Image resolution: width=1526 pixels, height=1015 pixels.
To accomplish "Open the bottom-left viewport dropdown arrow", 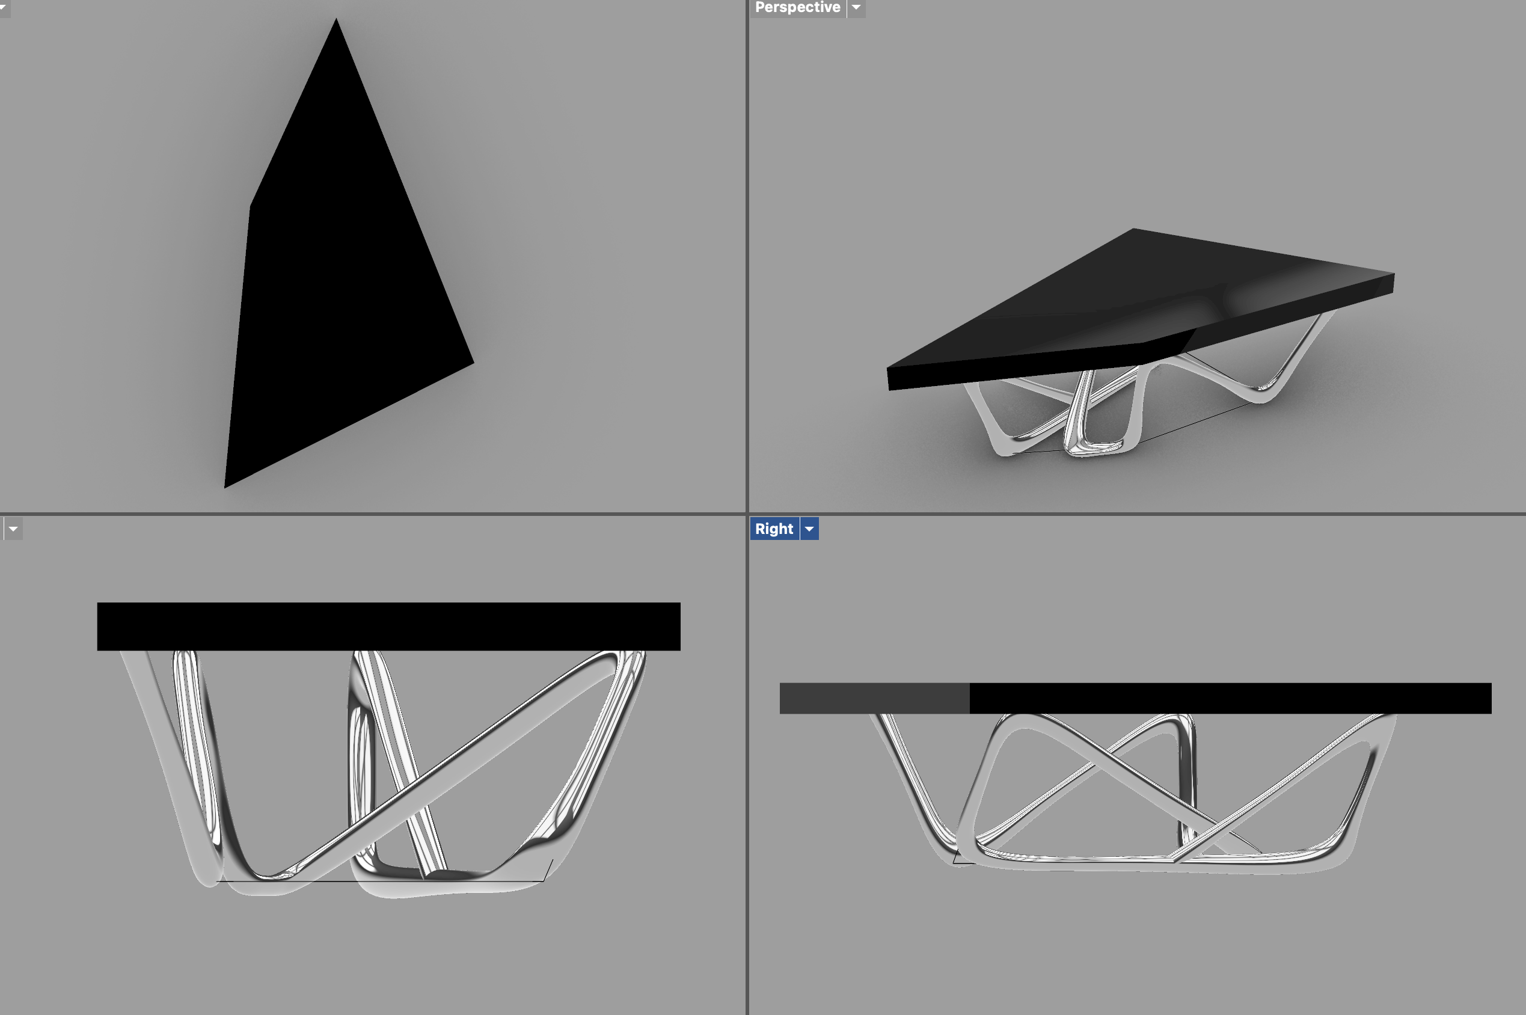I will coord(13,529).
